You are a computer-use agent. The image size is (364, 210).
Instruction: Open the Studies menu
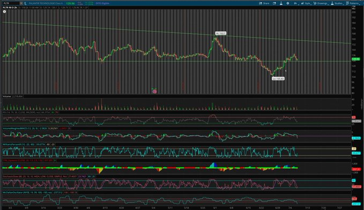337,3
